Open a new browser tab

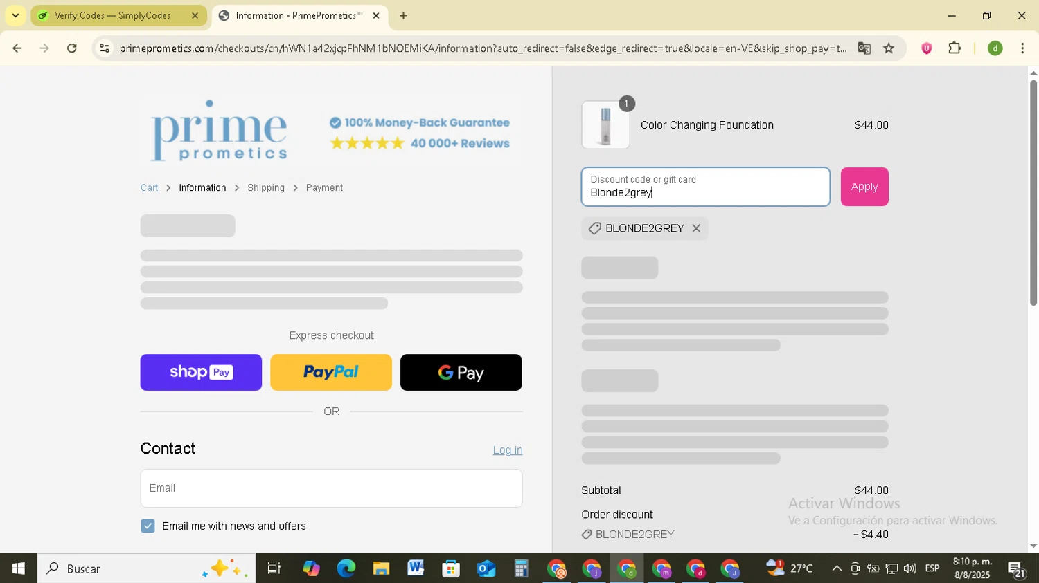tap(403, 15)
